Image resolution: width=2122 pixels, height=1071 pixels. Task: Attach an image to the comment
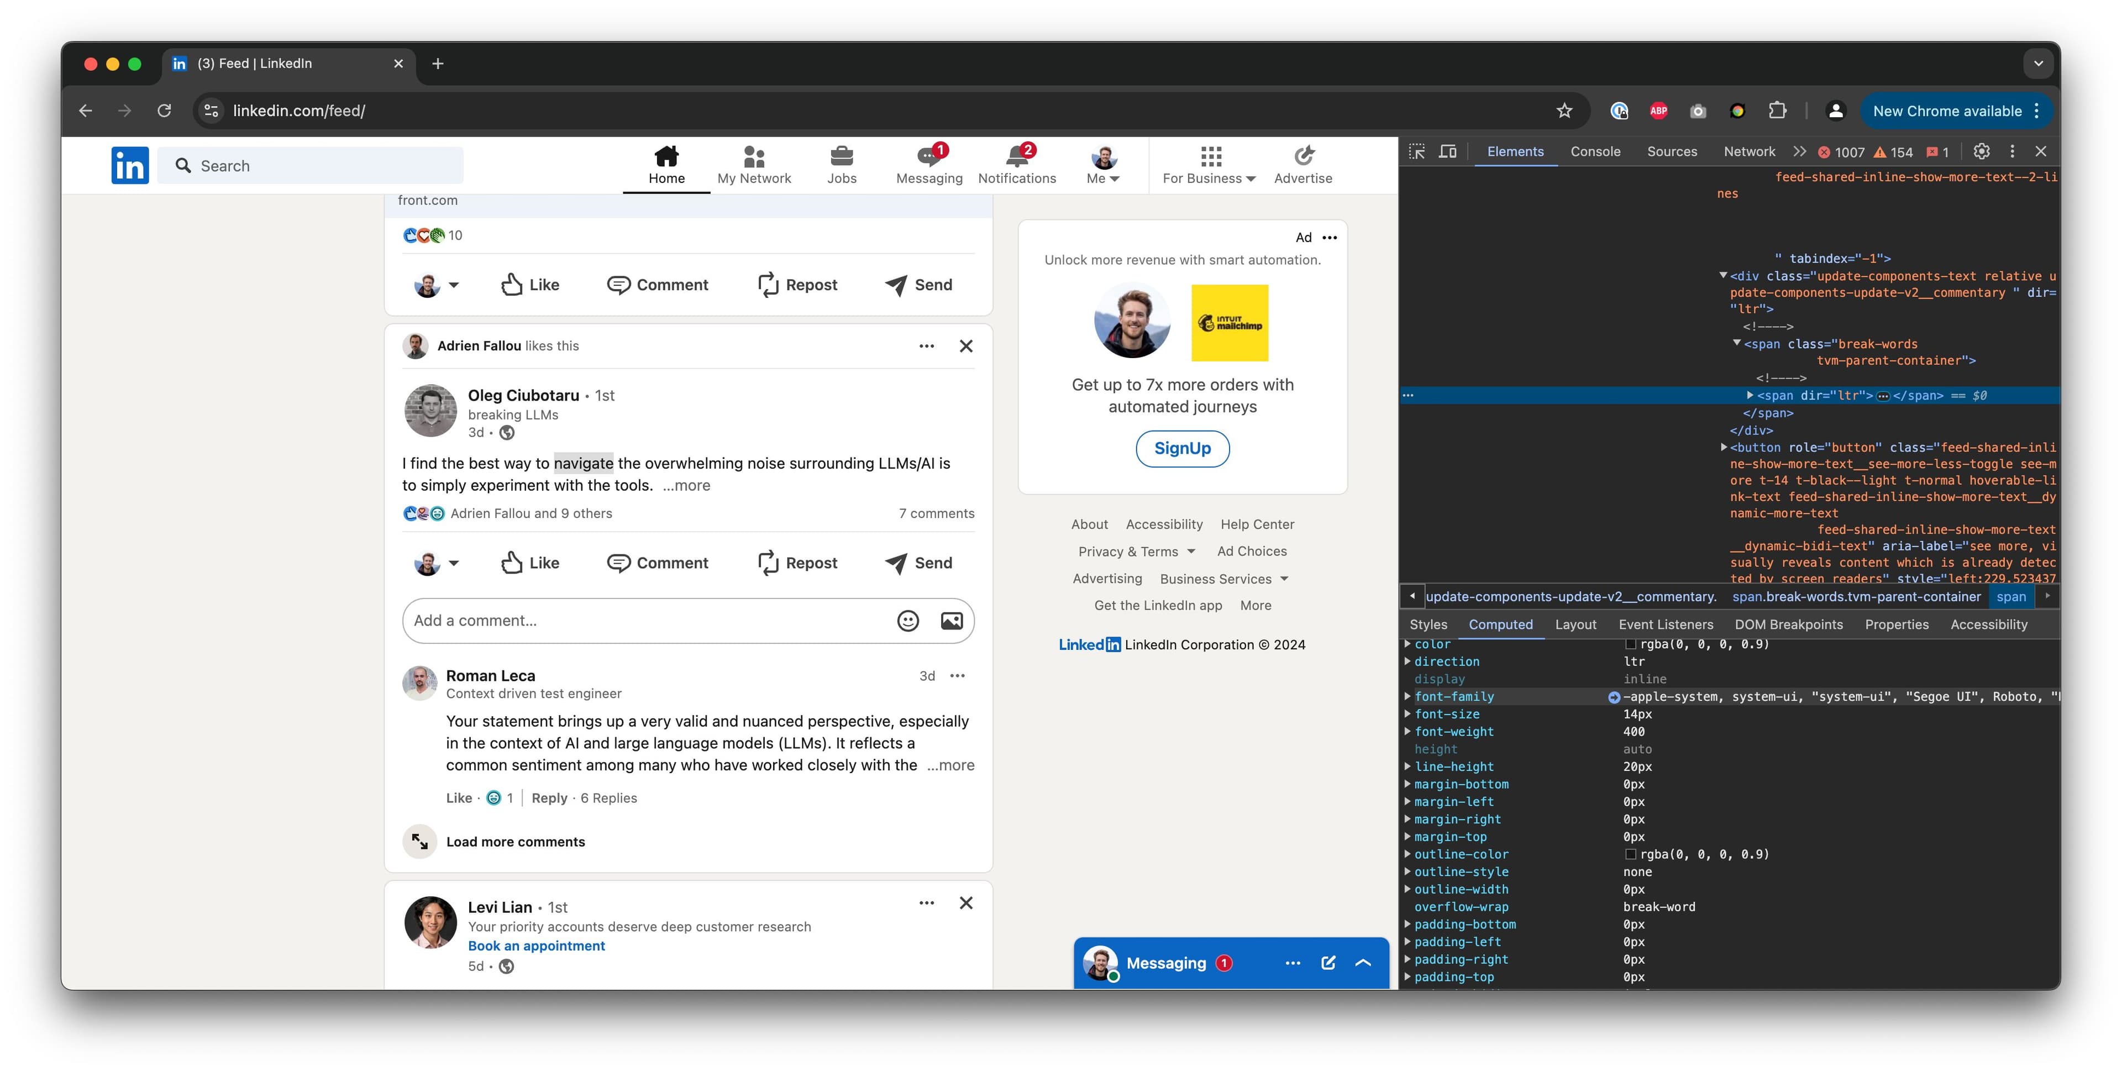950,621
